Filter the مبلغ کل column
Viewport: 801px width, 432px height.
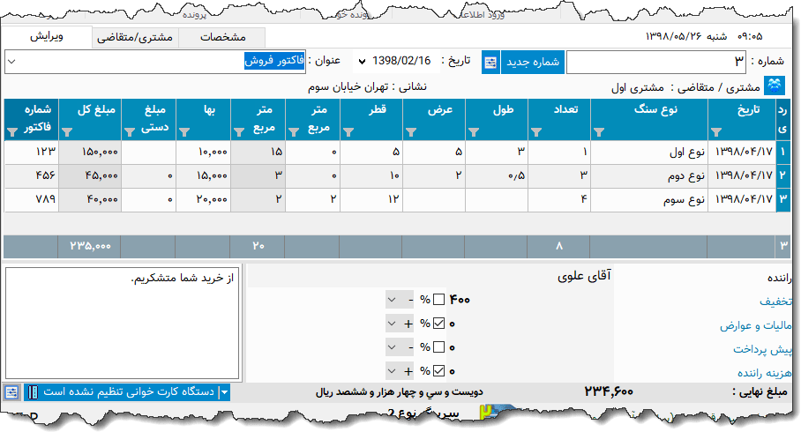tap(67, 132)
